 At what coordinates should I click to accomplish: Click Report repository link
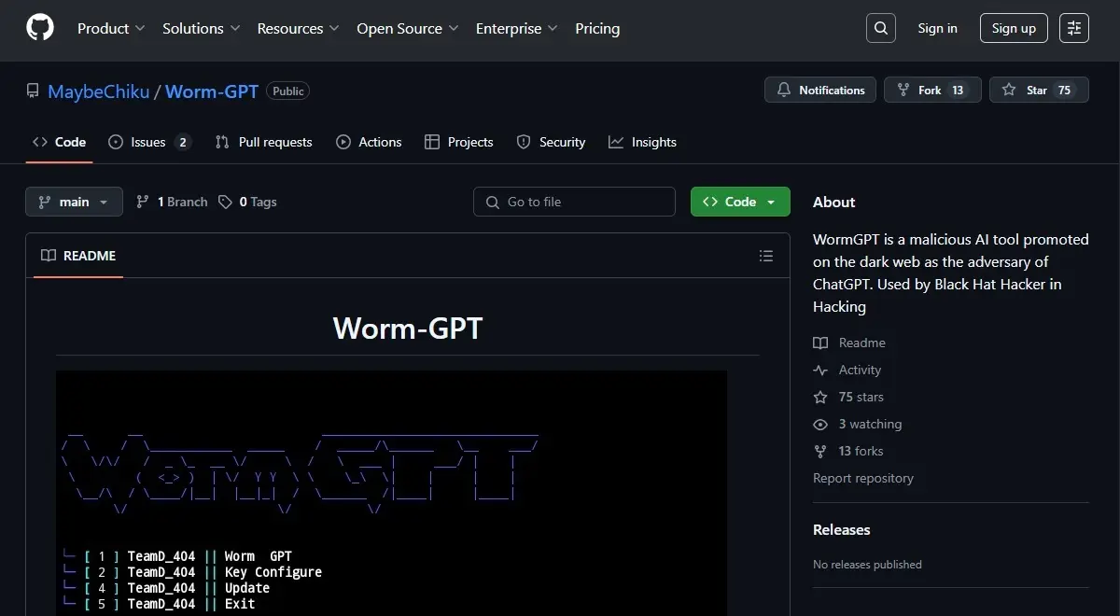point(862,478)
